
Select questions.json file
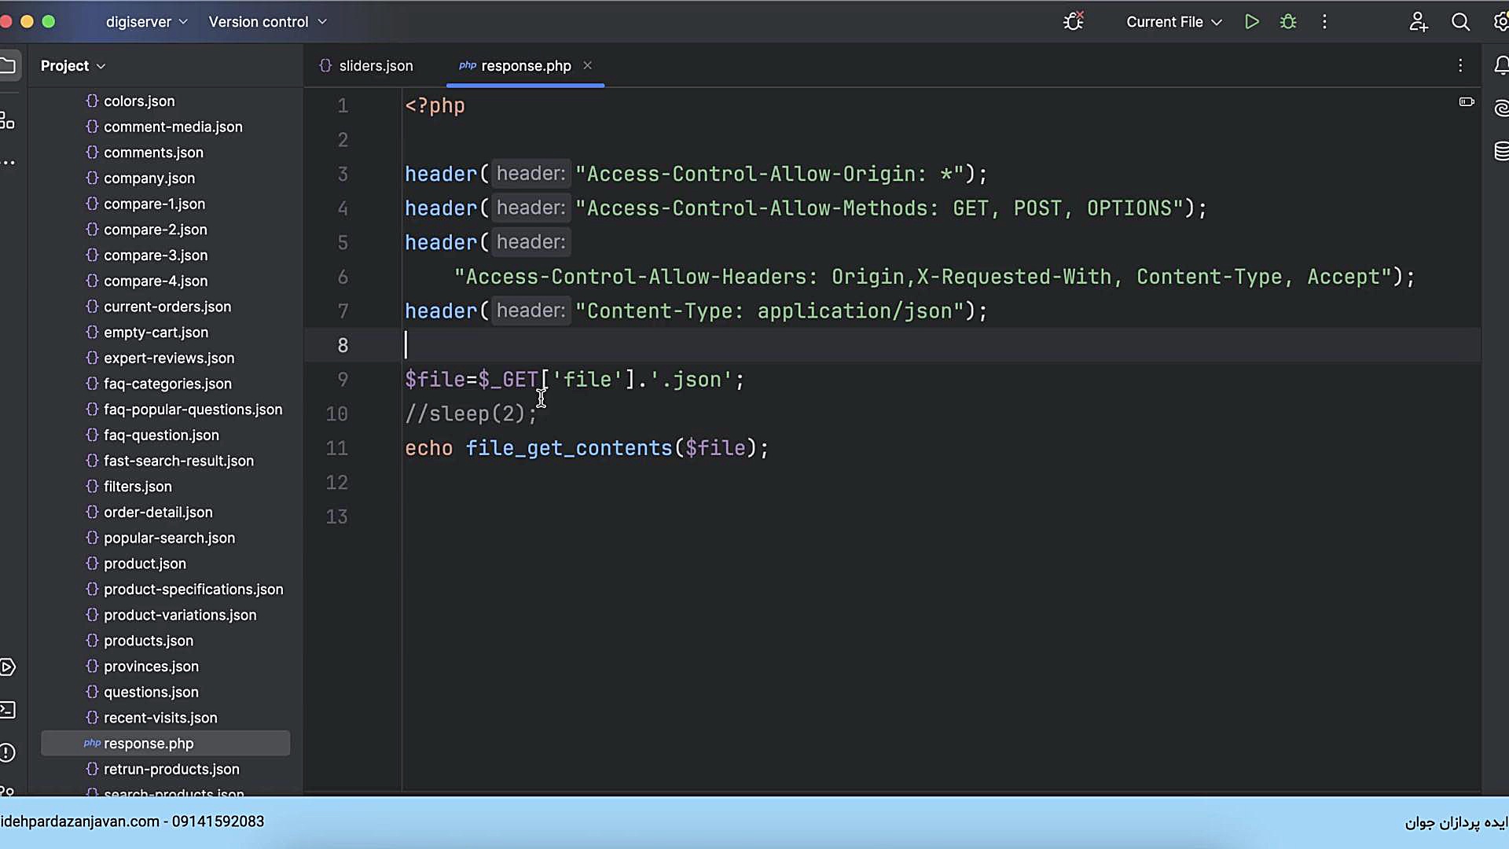pos(151,693)
